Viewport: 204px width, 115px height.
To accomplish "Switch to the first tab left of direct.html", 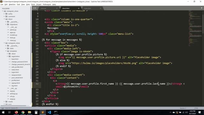I will pyautogui.click(x=43, y=8).
